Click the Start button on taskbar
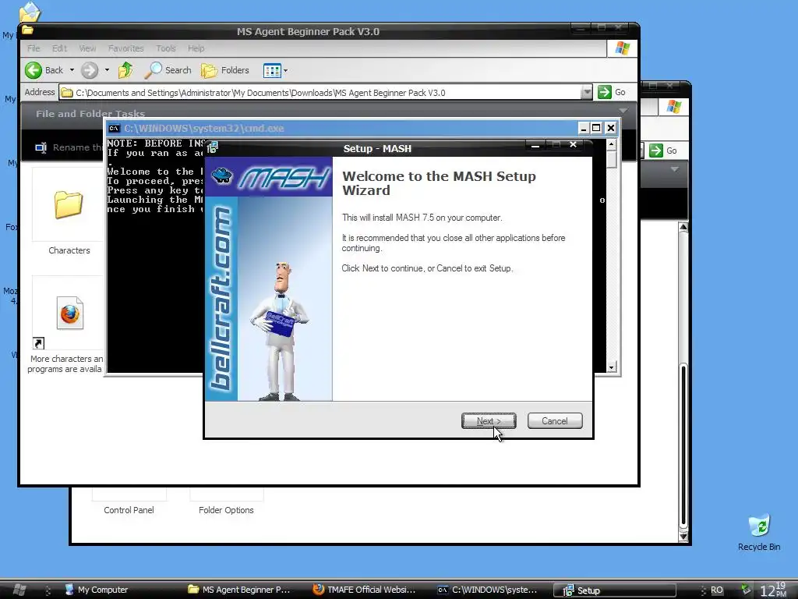The width and height of the screenshot is (798, 599). click(19, 590)
